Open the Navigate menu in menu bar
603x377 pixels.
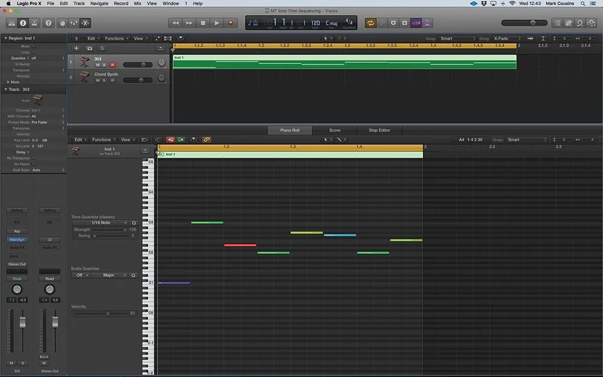tap(99, 4)
